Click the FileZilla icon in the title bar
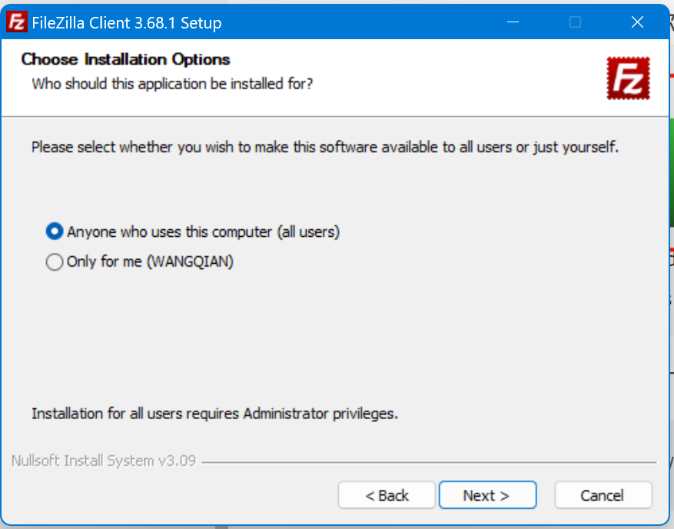Image resolution: width=674 pixels, height=529 pixels. tap(17, 22)
